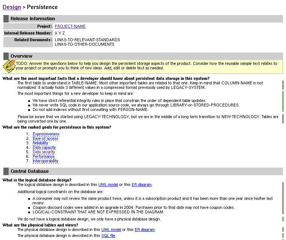Viewport: 286px width, 240px height.
Task: Click the Project label cell
Action: pyautogui.click(x=28, y=26)
